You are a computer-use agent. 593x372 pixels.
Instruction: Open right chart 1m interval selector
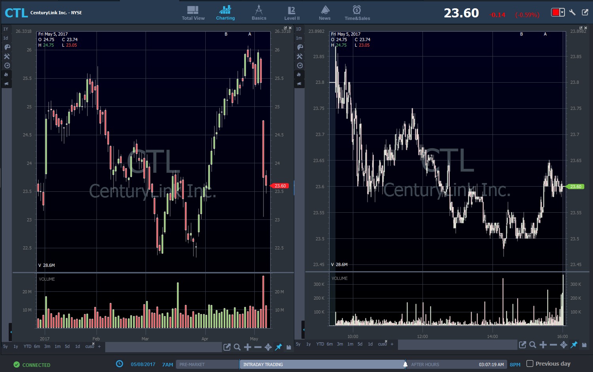[299, 38]
